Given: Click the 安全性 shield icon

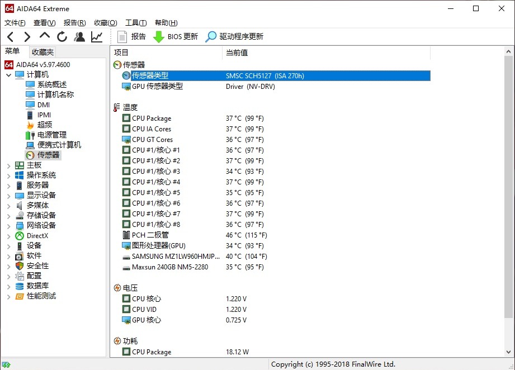Looking at the screenshot, I should [x=20, y=266].
